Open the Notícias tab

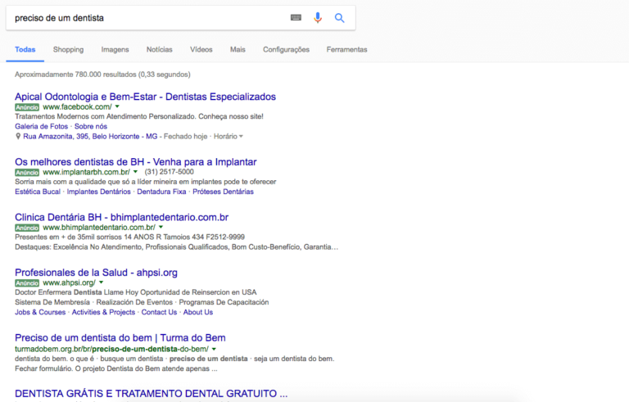point(159,50)
